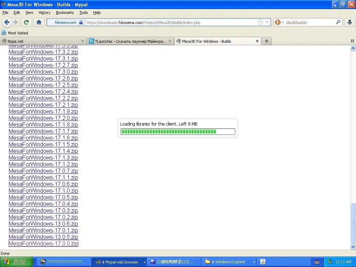Show site identity for fdossena.com
356x267 pixels.
click(x=66, y=22)
